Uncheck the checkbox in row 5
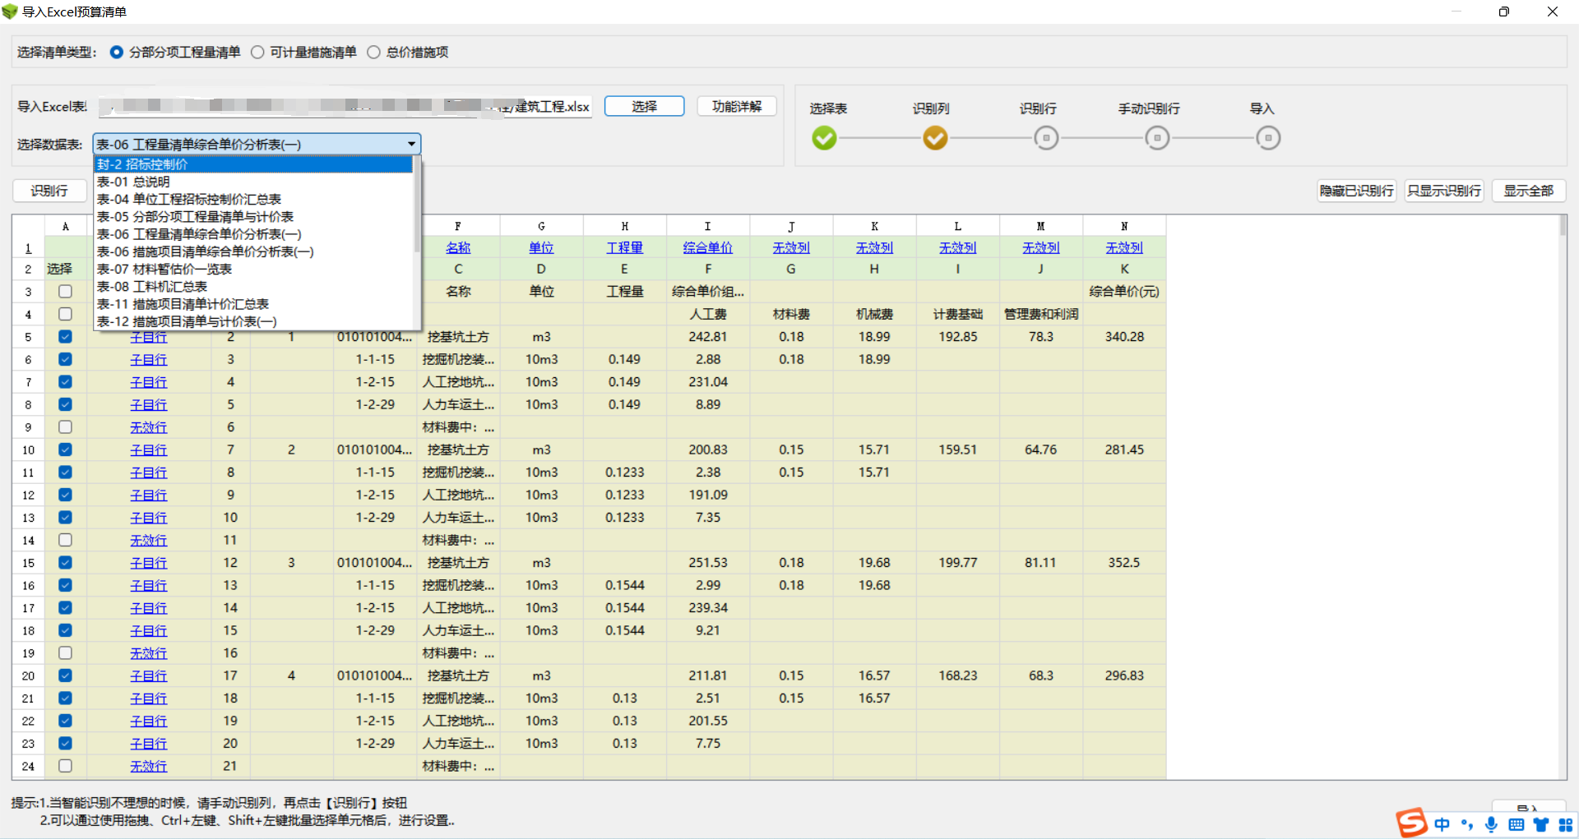The image size is (1579, 839). point(65,337)
